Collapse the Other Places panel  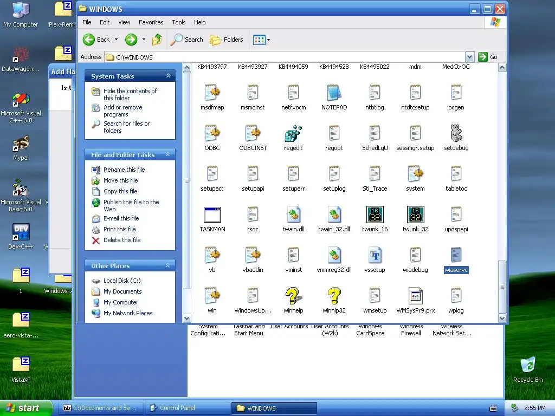pos(168,265)
